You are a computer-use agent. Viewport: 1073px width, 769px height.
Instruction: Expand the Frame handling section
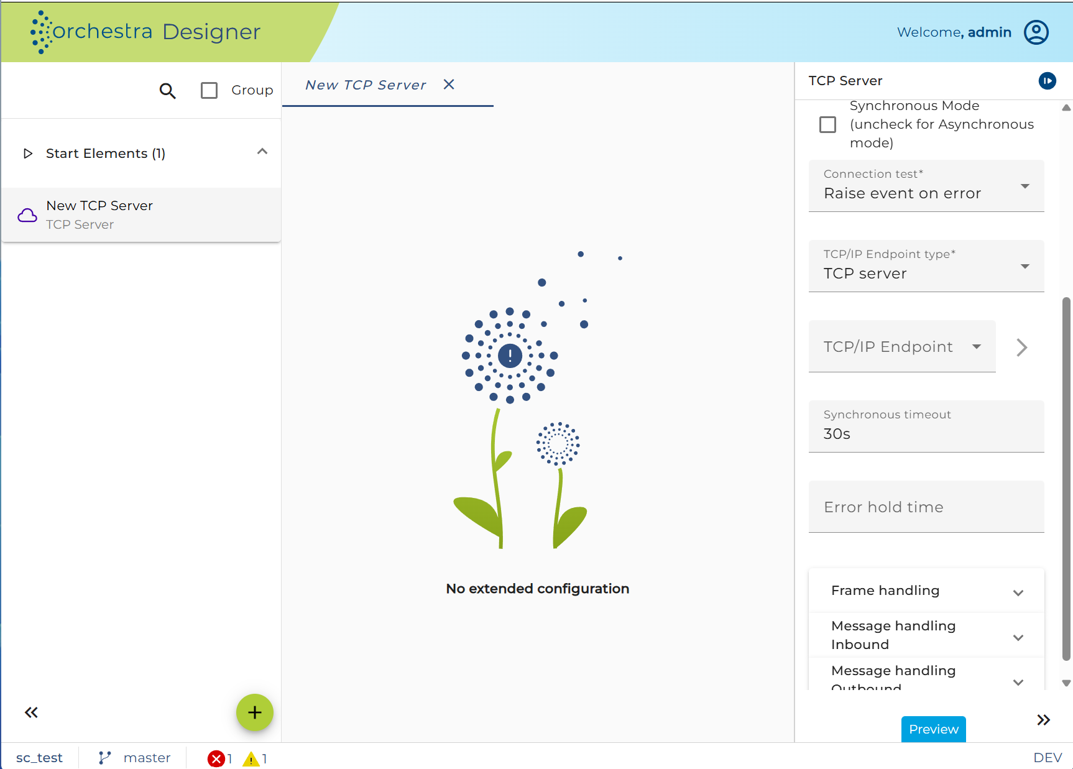[926, 591]
